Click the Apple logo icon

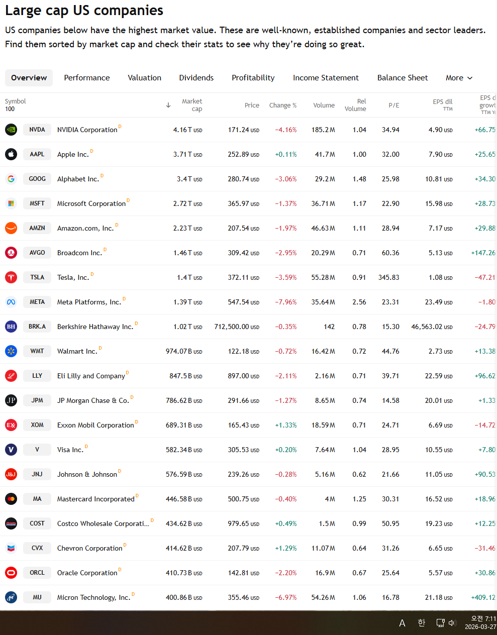(11, 154)
